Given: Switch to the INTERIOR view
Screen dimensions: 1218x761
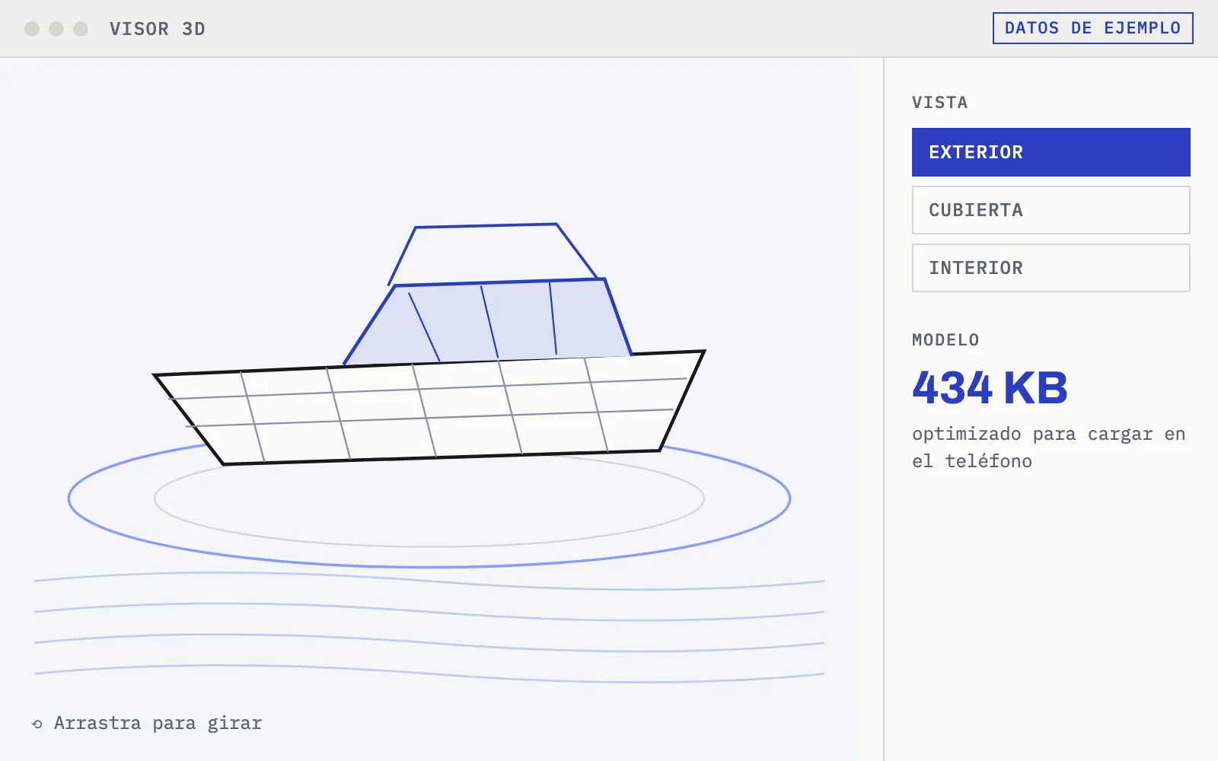Looking at the screenshot, I should coord(1051,268).
